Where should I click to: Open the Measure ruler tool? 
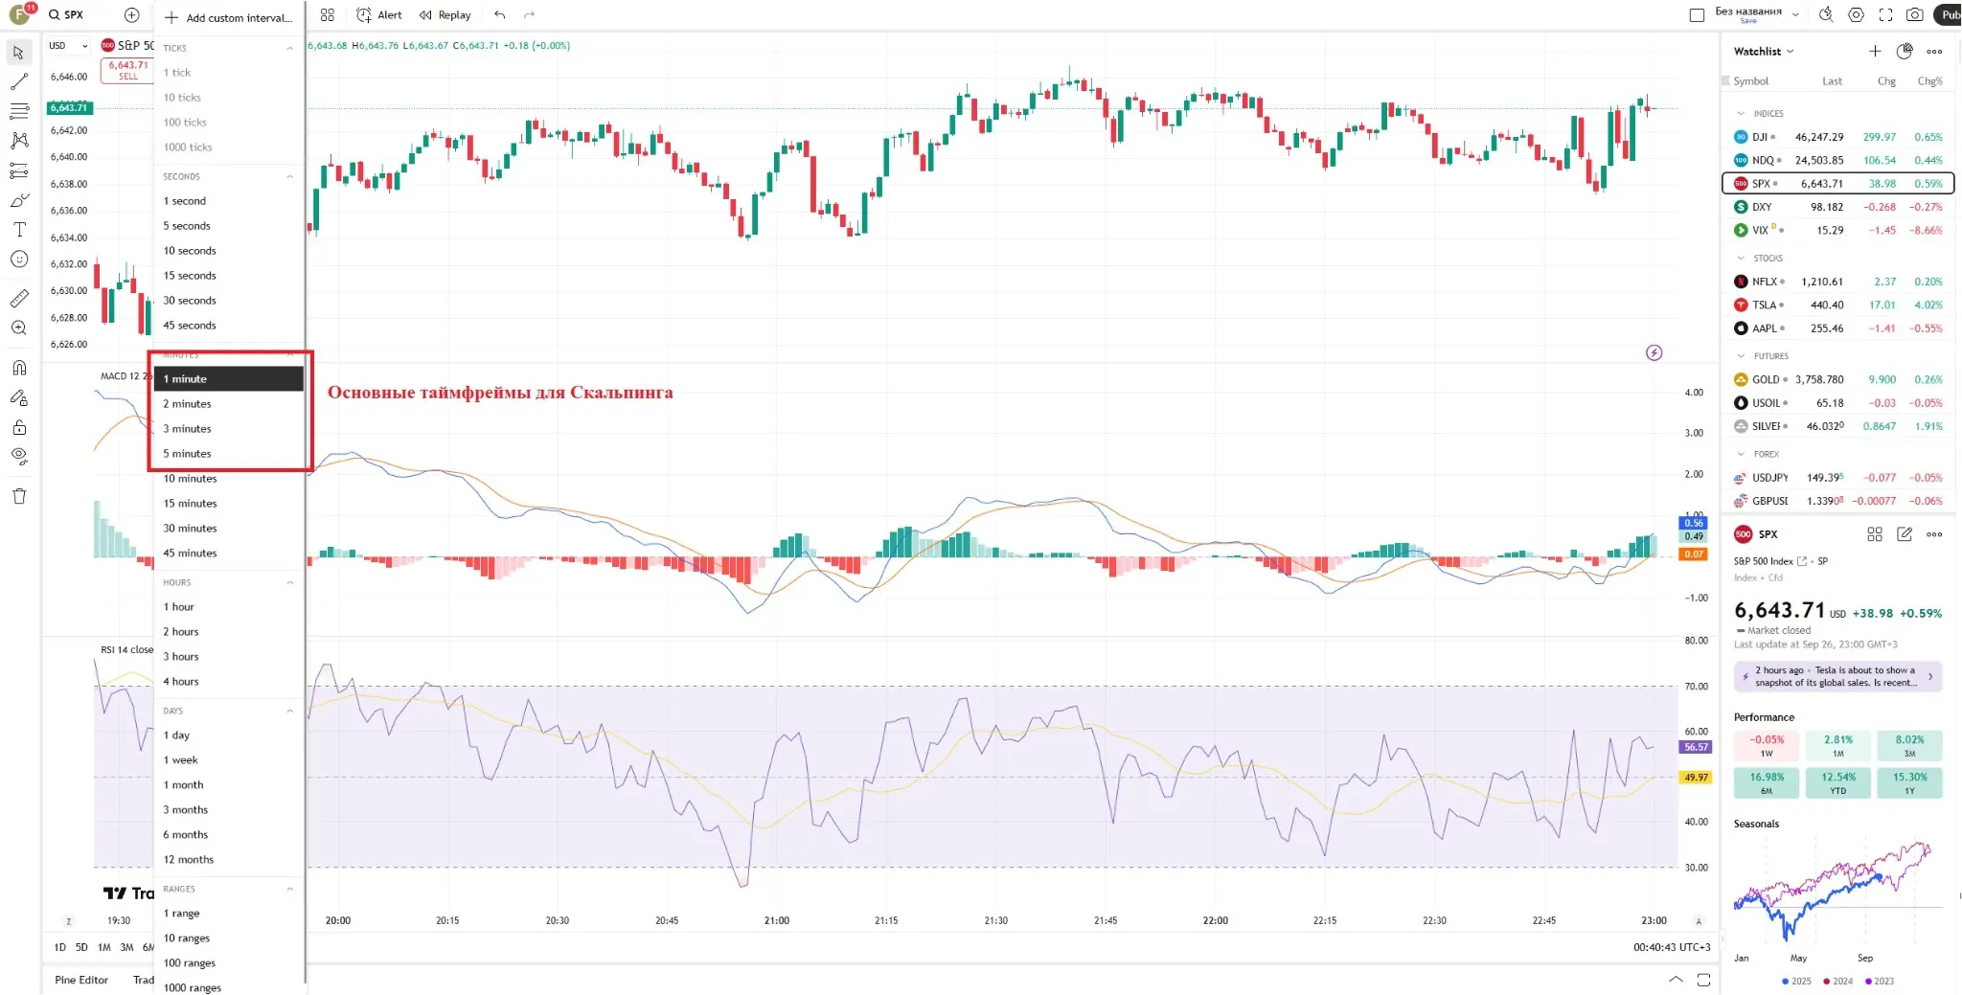click(19, 299)
